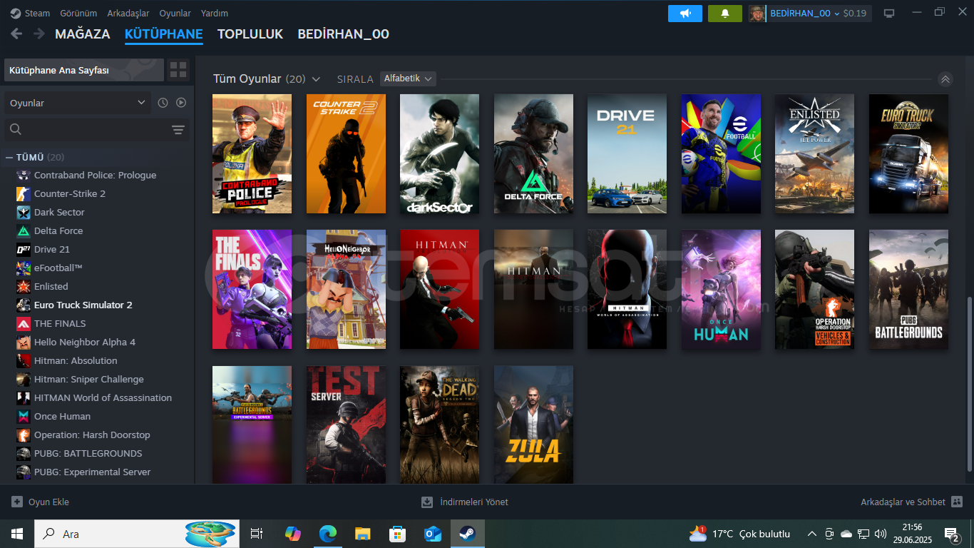Go to the MAĞAZA tab
This screenshot has height=548, width=974.
tap(83, 34)
